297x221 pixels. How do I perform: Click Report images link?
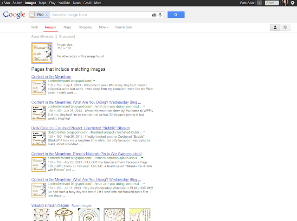[x=82, y=206]
